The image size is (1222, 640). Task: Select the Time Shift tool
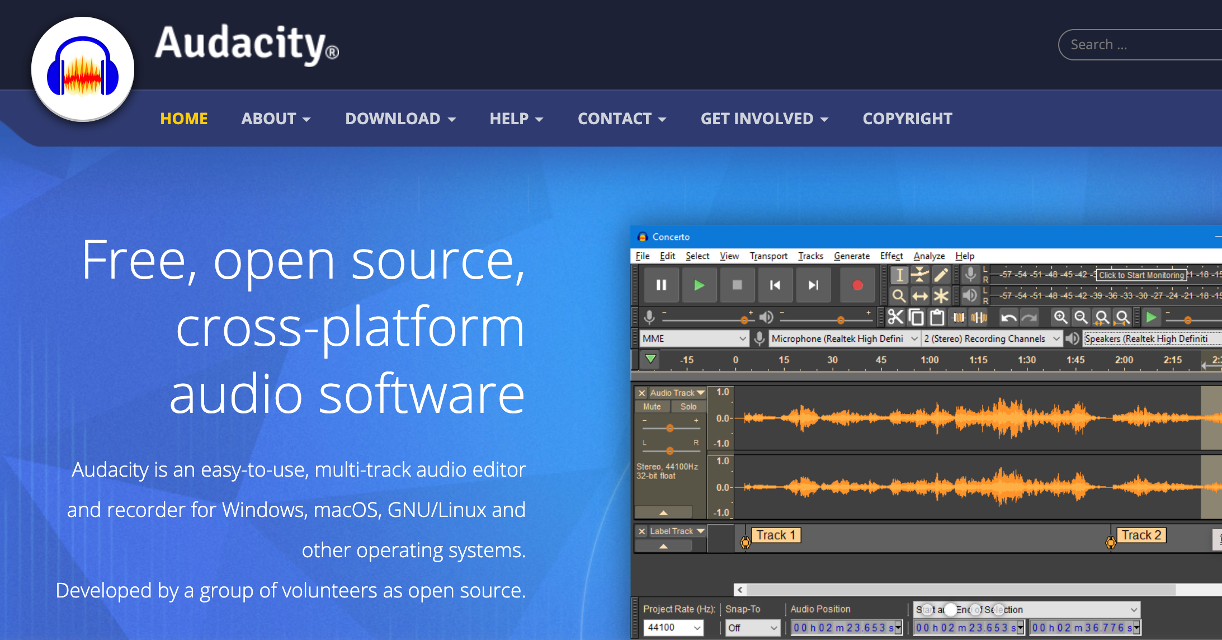(920, 295)
